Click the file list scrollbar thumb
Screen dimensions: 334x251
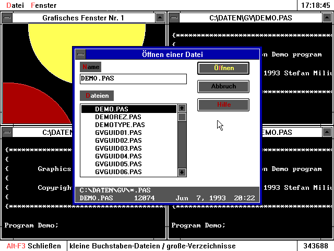point(182,117)
